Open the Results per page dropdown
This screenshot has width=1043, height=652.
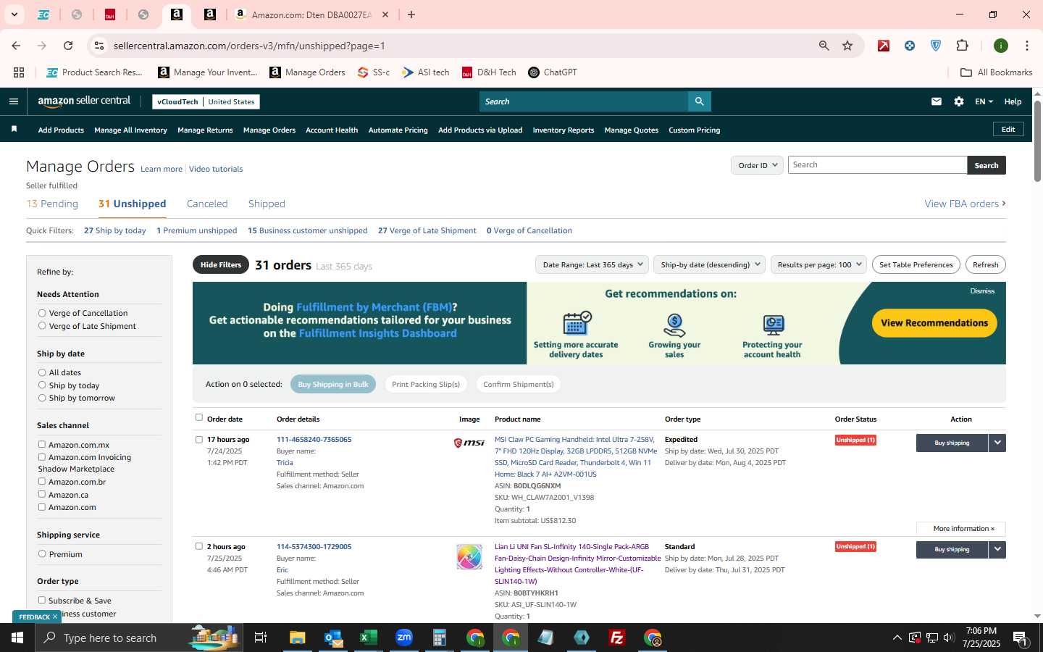(x=818, y=264)
